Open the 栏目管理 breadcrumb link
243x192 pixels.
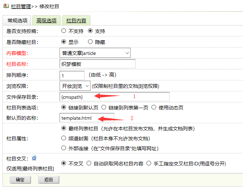tap(21, 6)
